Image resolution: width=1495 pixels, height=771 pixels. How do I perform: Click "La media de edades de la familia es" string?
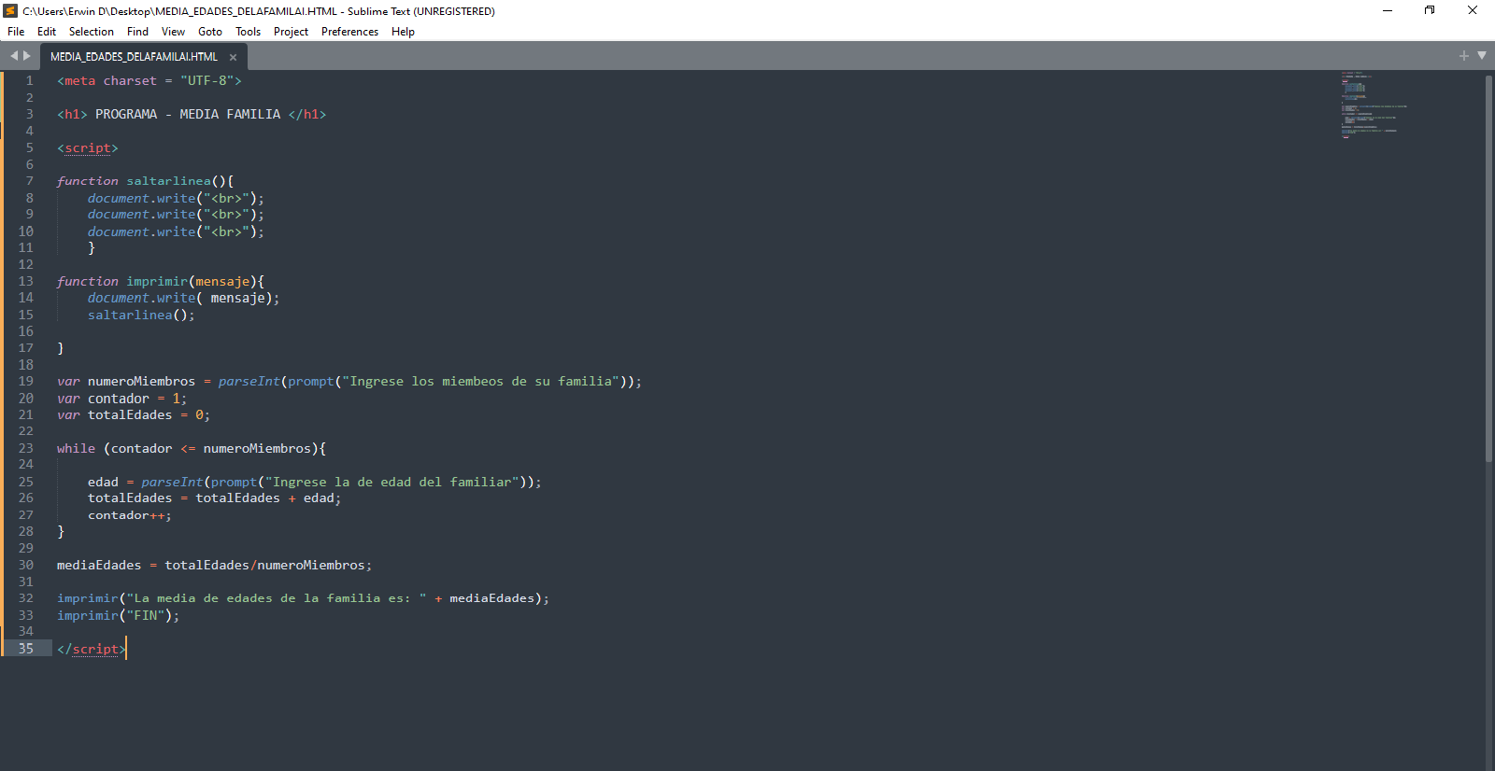click(x=277, y=598)
